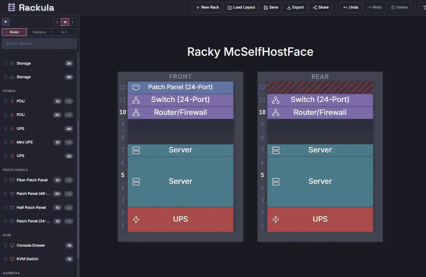Screen dimensions: 426x277
Task: Export the rack layout
Action: pyautogui.click(x=295, y=7)
